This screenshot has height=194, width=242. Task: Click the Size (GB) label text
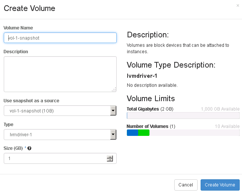pos(14,148)
